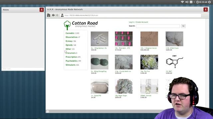Open the 250MG Steroid listing link
The height and width of the screenshot is (119, 213).
point(146,96)
